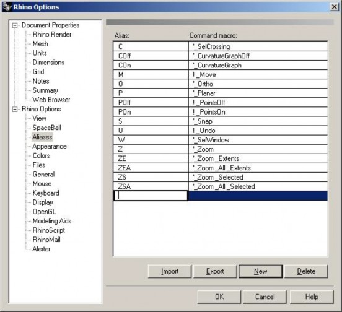Open the Appearance options page
The image size is (342, 312).
[50, 147]
